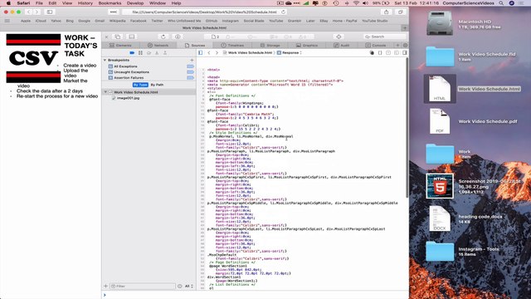
Task: Click the back arrow in the source path bar
Action: [x=209, y=53]
